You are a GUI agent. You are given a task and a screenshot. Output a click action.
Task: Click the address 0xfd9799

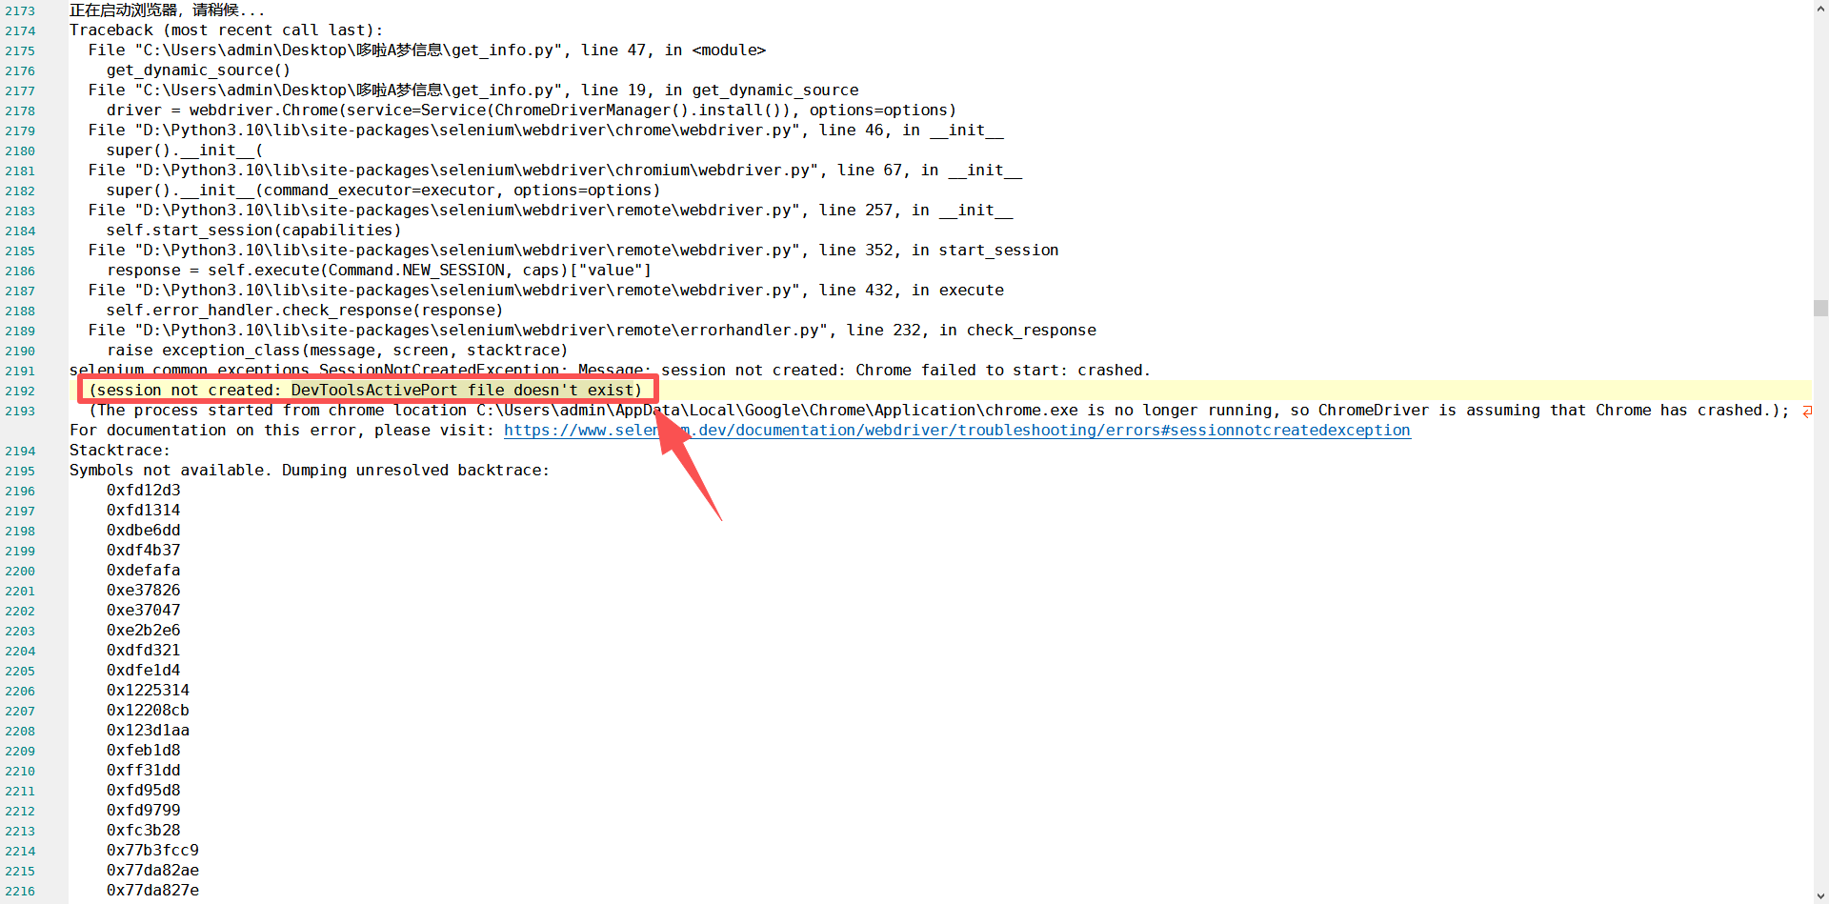(x=143, y=811)
